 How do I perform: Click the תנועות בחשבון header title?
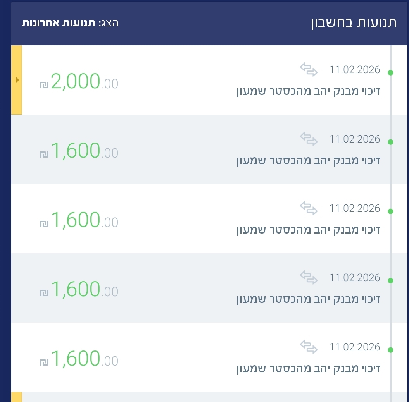coord(354,22)
